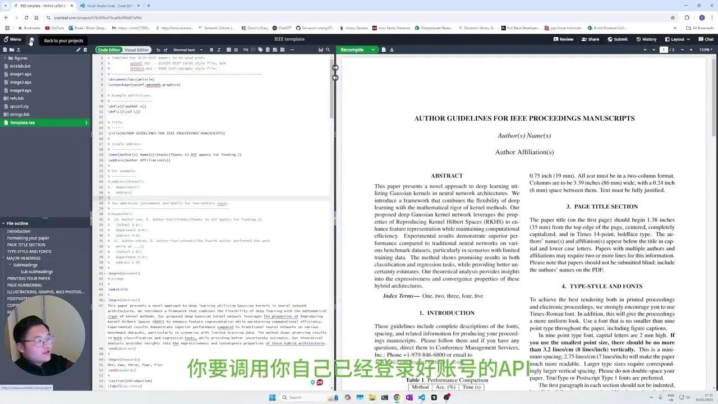Collapse Subheadings outline item
This screenshot has width=718, height=404.
click(11, 265)
